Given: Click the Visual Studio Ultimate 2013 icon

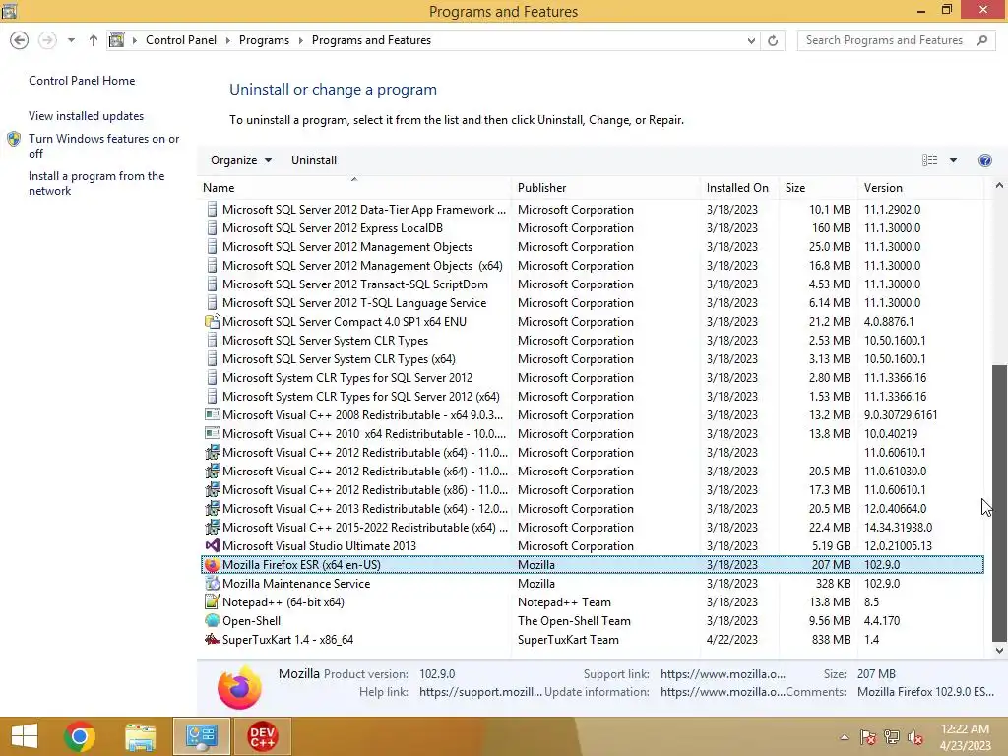Looking at the screenshot, I should click(x=212, y=545).
